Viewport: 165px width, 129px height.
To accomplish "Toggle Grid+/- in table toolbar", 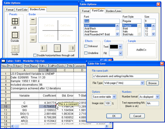I will coord(63,66).
